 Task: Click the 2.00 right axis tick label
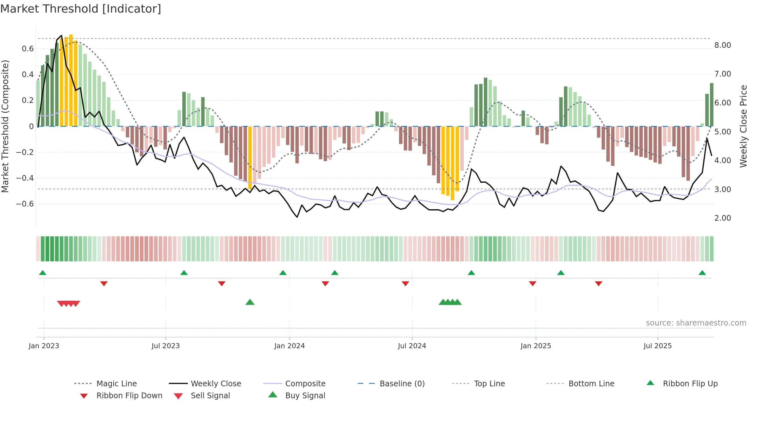point(723,218)
